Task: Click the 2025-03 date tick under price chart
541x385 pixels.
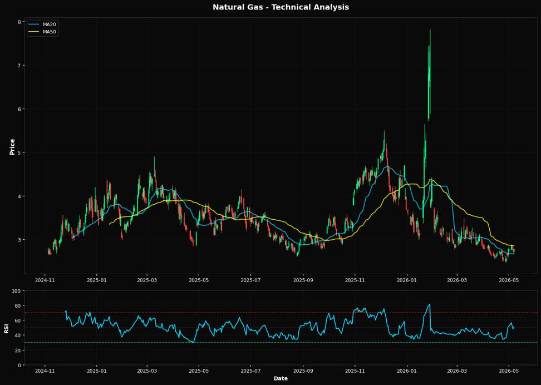Action: (147, 280)
